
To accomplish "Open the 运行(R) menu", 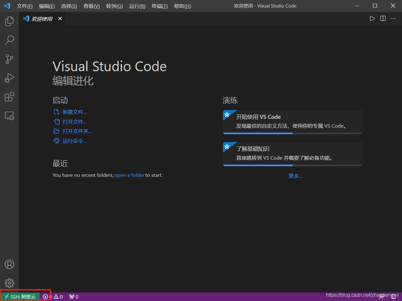I will (137, 6).
